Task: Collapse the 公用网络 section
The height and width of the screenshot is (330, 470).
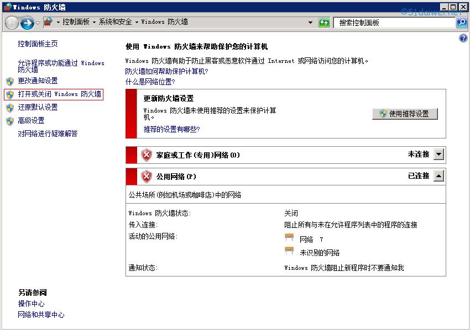Action: click(438, 176)
